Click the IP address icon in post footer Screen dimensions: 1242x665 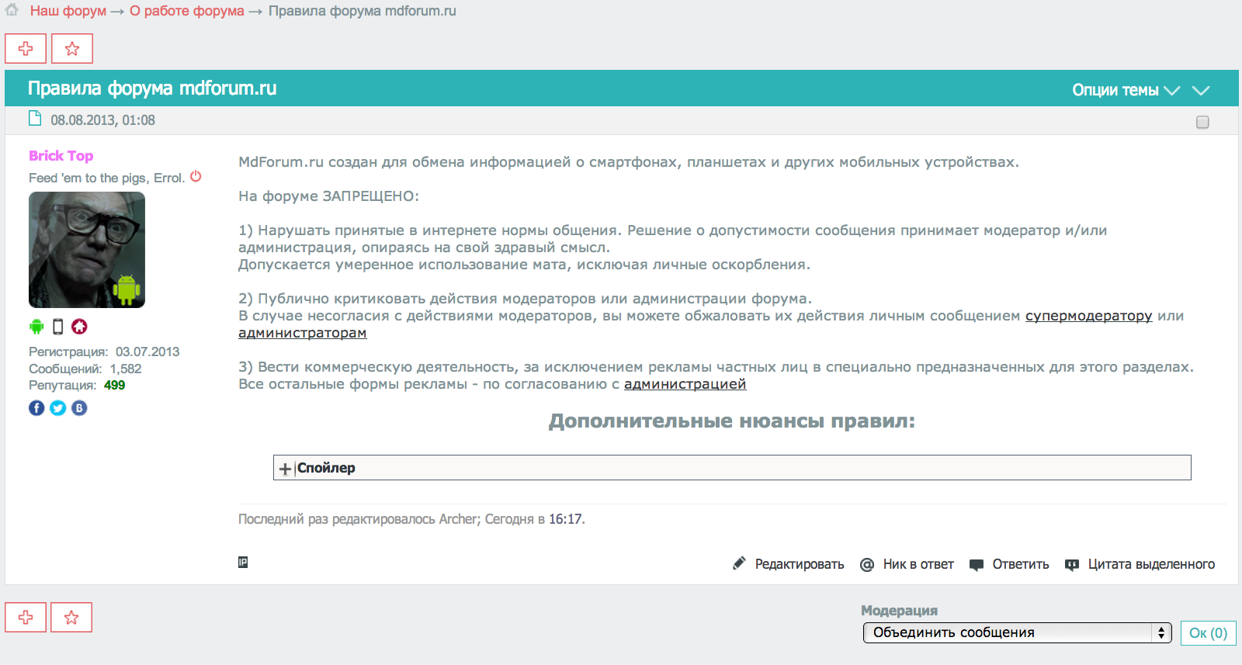(x=243, y=563)
